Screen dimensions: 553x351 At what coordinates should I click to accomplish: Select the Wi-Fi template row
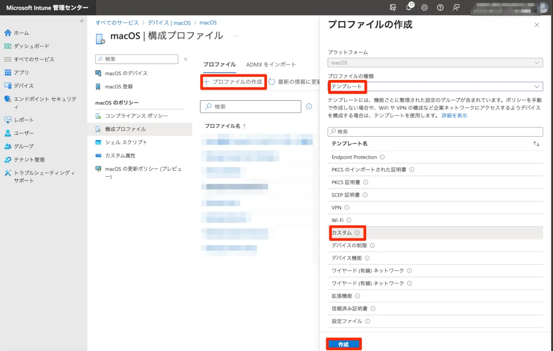pyautogui.click(x=337, y=220)
